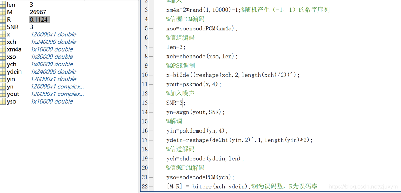Select the len variable icon
The width and height of the screenshot is (401, 193).
tap(2, 4)
